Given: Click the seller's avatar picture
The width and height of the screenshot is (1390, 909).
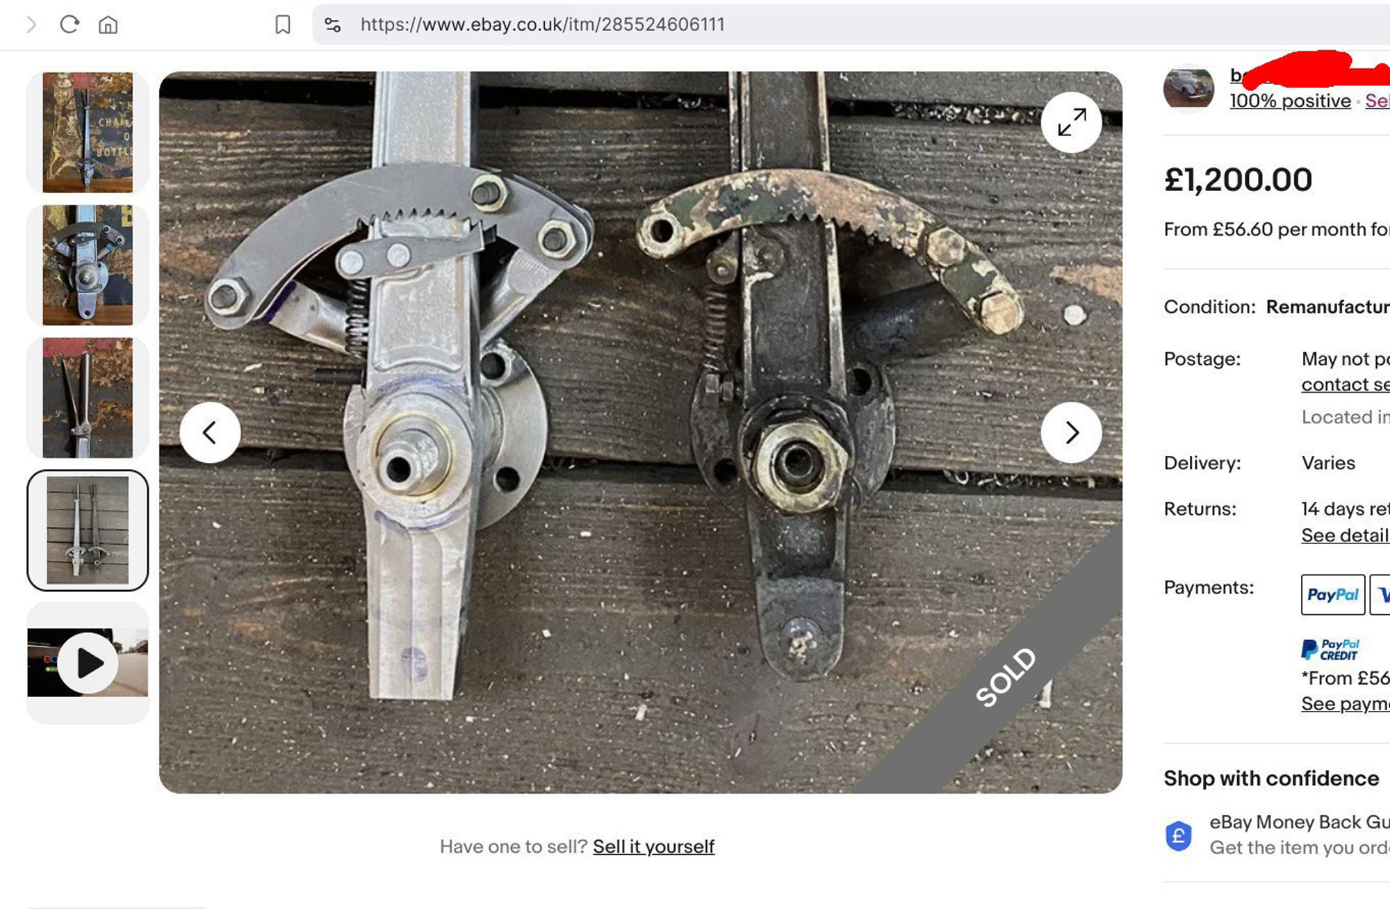Looking at the screenshot, I should click(x=1188, y=88).
